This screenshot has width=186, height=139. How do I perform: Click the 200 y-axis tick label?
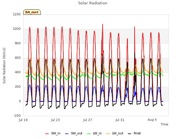coord(18,87)
